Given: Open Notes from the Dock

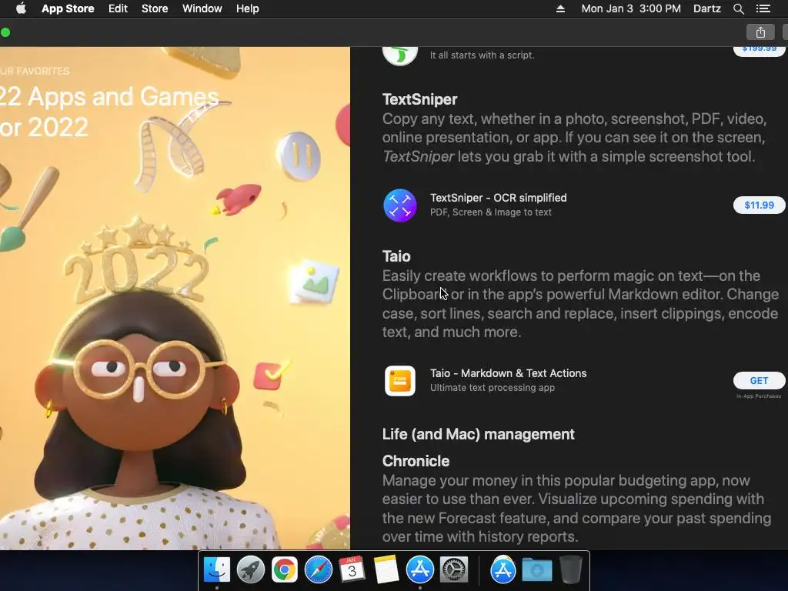Looking at the screenshot, I should point(386,570).
